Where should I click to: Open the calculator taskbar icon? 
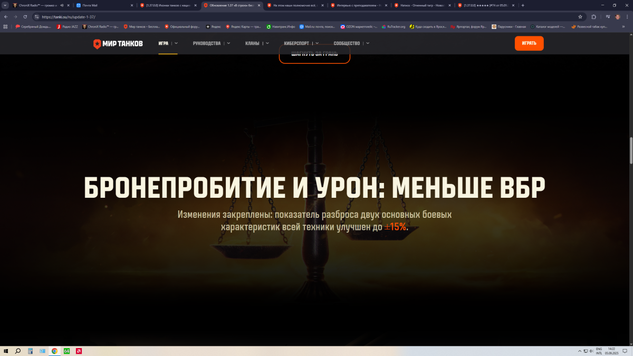30,351
